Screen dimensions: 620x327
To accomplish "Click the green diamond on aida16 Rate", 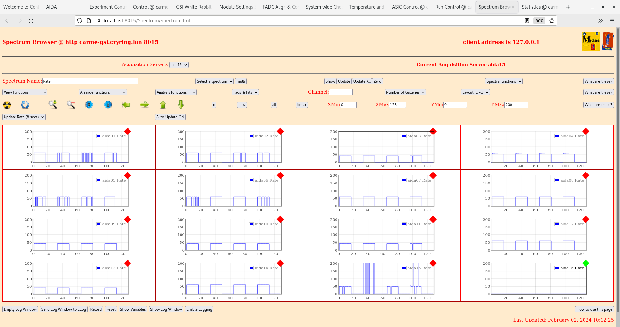I will 586,263.
